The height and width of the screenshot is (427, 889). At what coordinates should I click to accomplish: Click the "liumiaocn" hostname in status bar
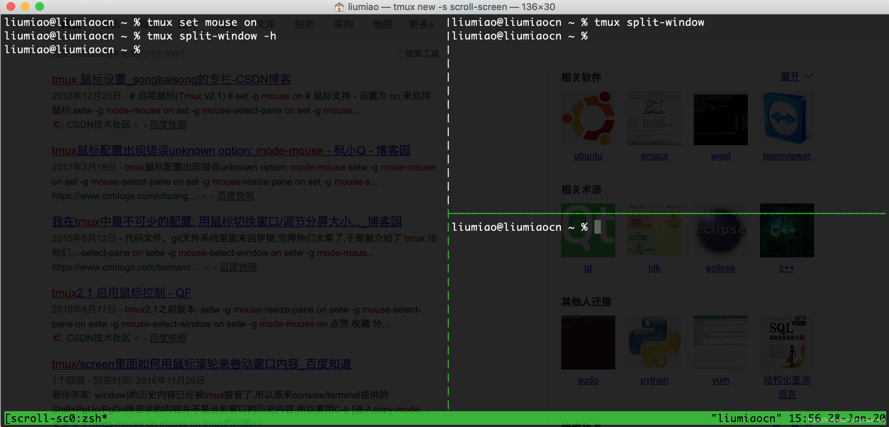746,418
